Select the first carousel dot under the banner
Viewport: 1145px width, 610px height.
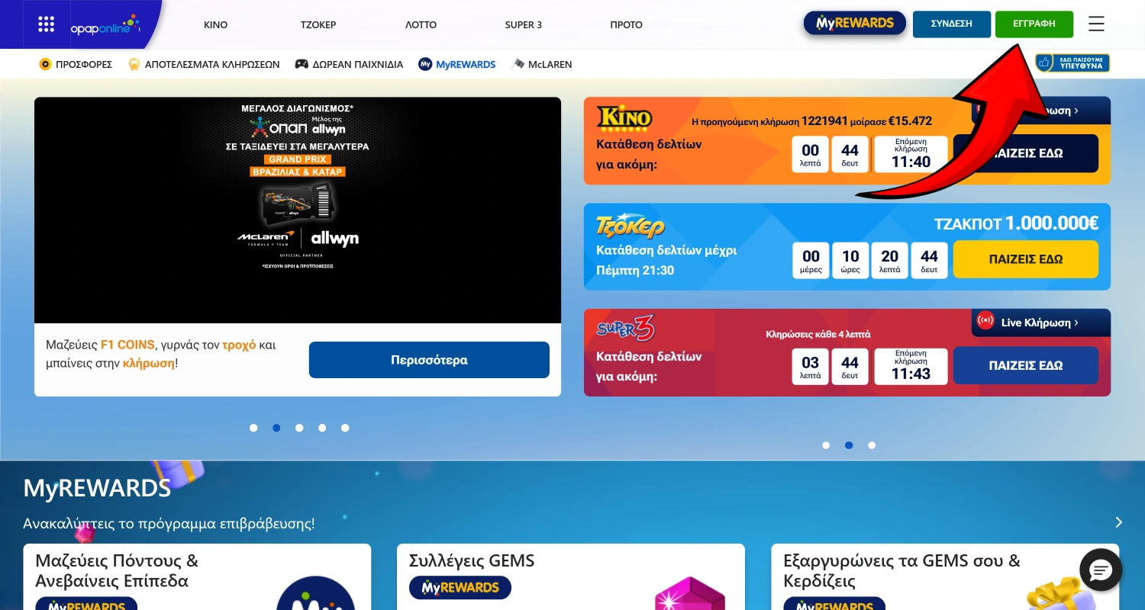coord(253,428)
